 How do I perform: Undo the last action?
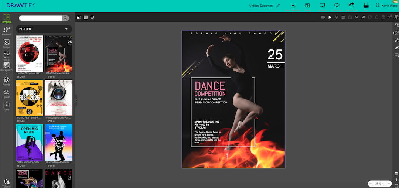[357, 17]
